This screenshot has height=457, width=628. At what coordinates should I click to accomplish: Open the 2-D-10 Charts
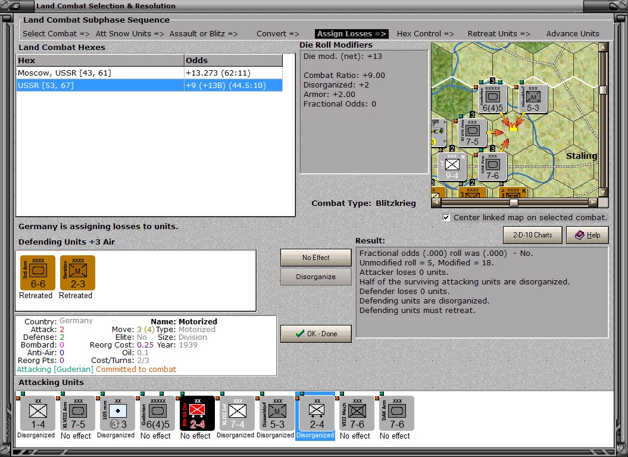[x=532, y=235]
